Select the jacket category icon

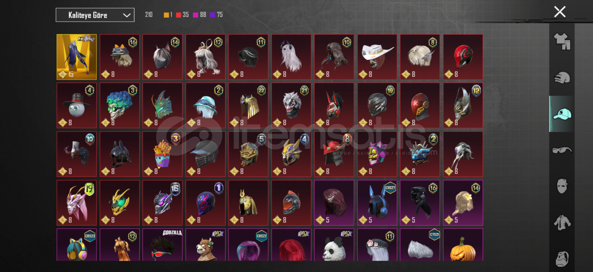click(x=562, y=223)
